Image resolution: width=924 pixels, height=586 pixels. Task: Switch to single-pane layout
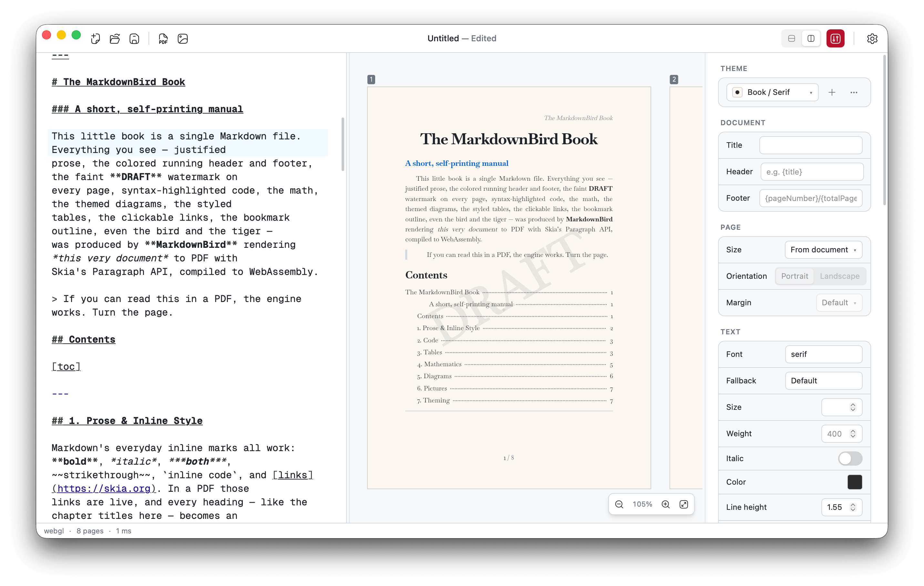tap(792, 38)
